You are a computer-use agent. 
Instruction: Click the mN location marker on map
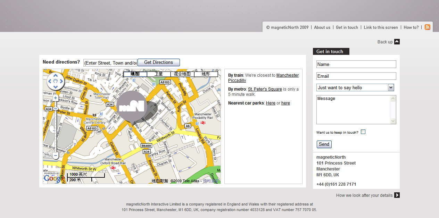coord(132,106)
